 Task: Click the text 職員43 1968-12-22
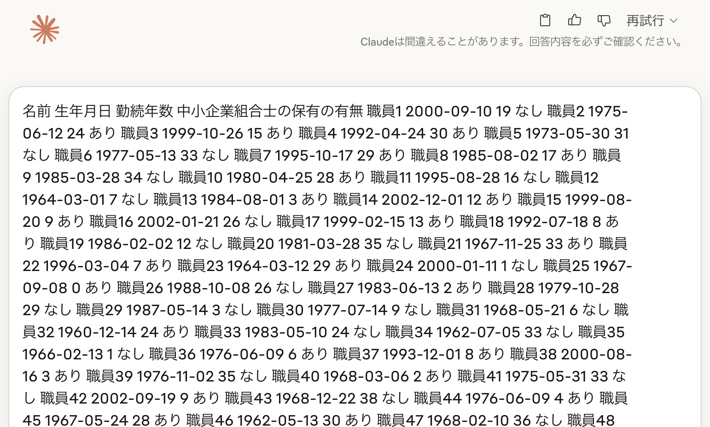tap(291, 398)
